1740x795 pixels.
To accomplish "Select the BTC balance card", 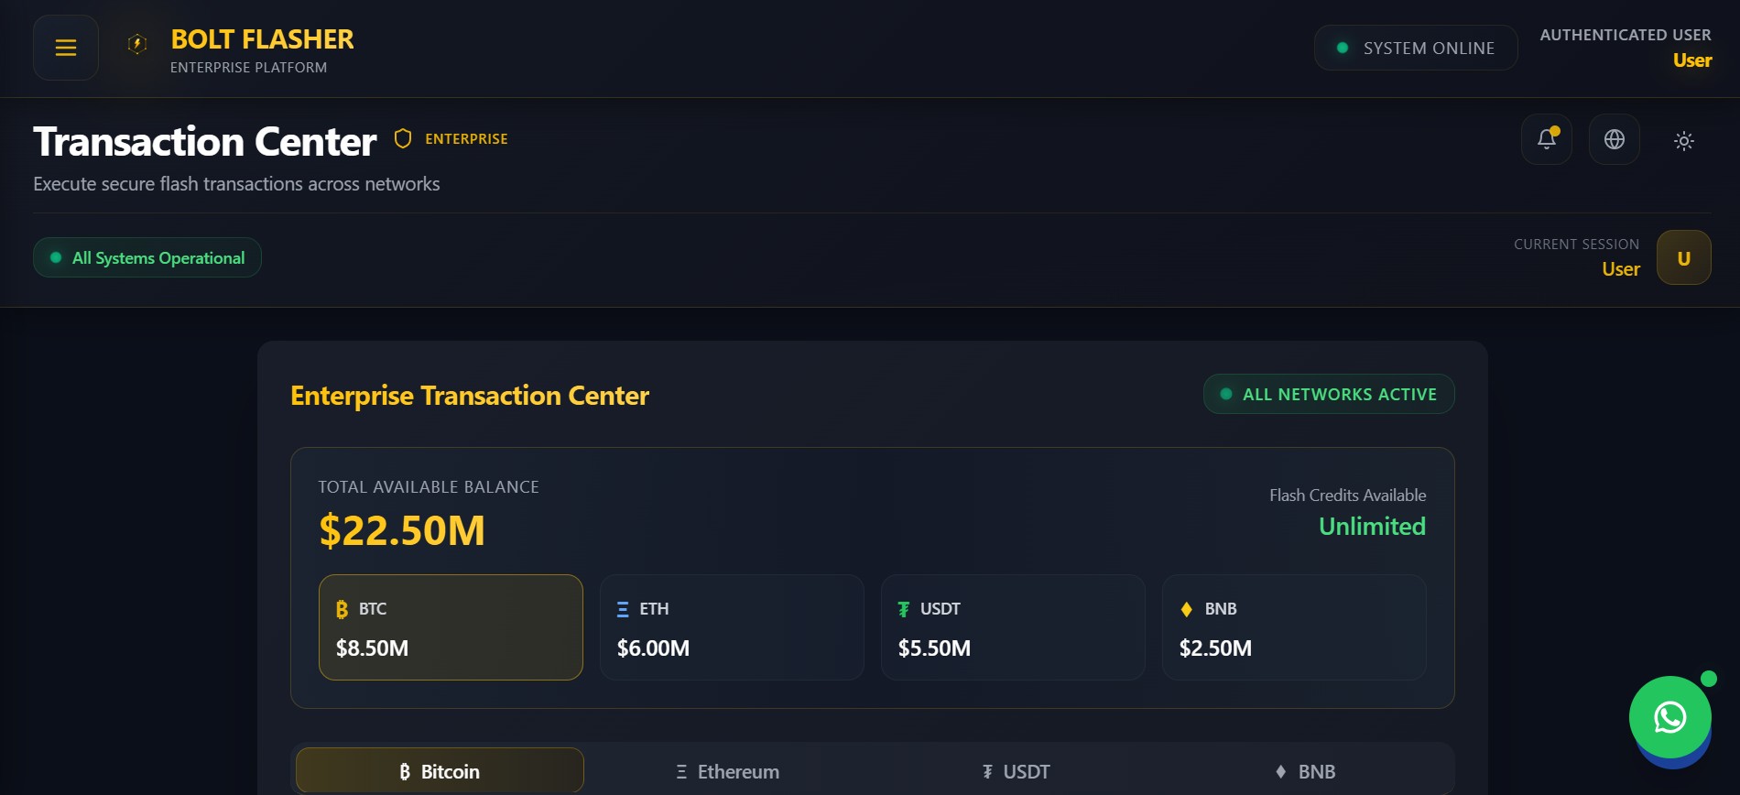I will pos(450,626).
